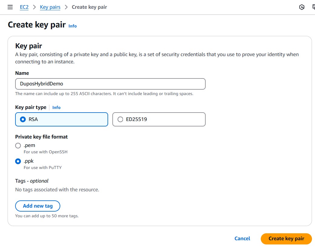
Task: Click Add new tag button
Action: coord(38,206)
